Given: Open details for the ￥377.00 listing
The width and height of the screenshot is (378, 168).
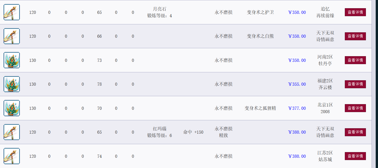Looking at the screenshot, I should 355,108.
